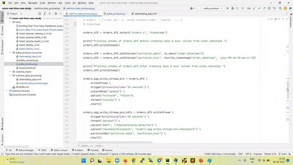Open the Python Console tool window

(59, 150)
